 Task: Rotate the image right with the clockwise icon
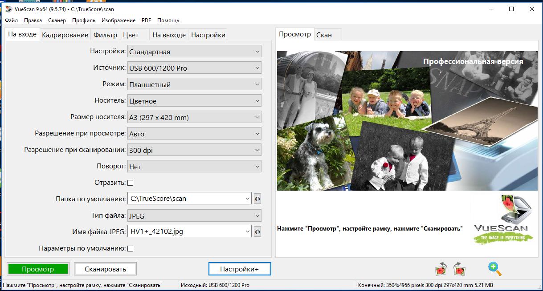[x=459, y=269]
